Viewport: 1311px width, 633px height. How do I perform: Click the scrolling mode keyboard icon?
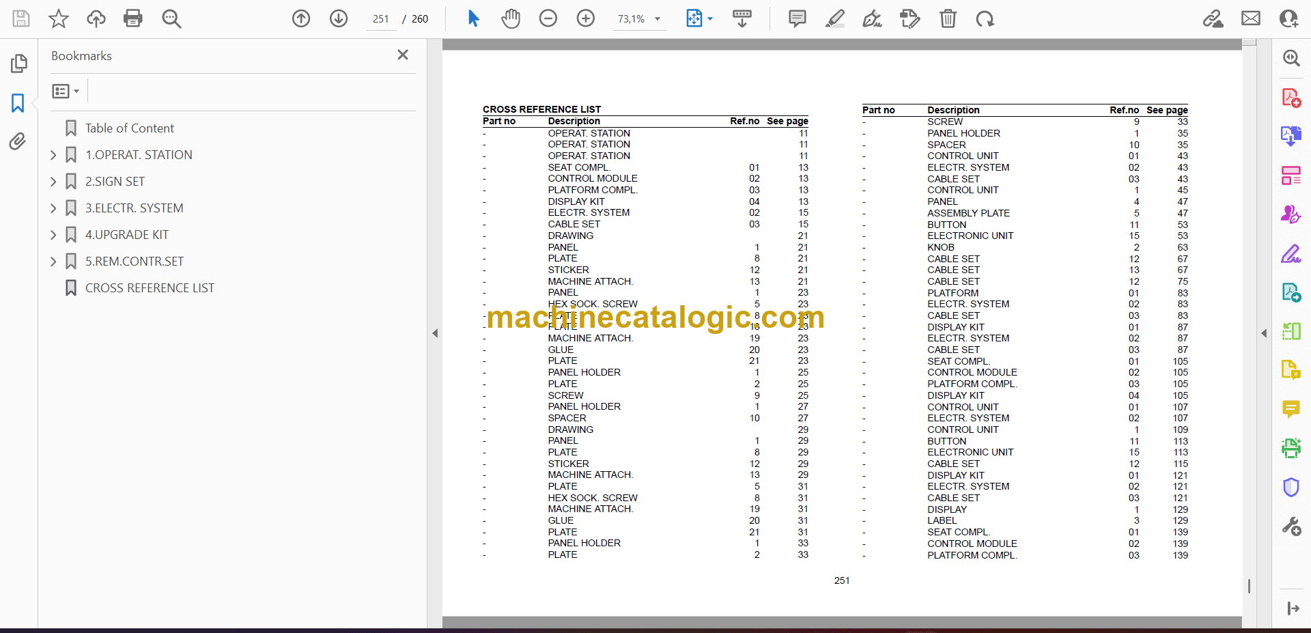742,18
